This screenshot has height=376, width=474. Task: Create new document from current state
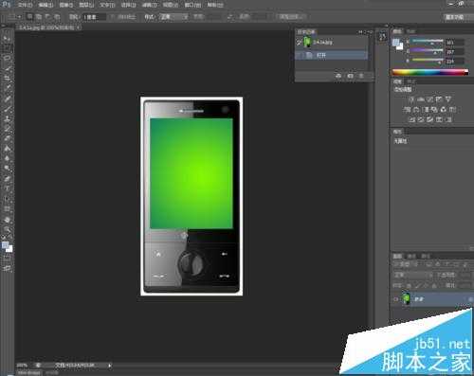pyautogui.click(x=338, y=76)
